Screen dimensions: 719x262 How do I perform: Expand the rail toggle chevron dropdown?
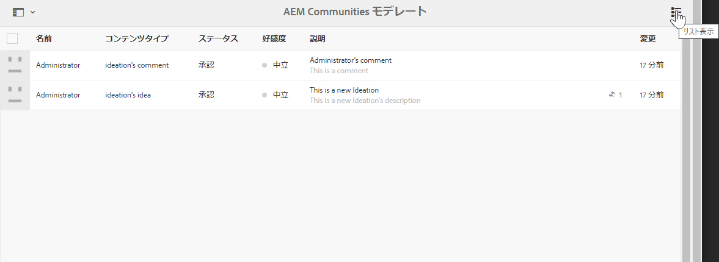[x=32, y=12]
